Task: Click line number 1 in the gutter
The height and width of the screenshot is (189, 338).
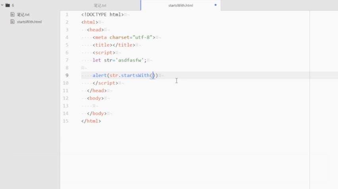Action: point(67,15)
